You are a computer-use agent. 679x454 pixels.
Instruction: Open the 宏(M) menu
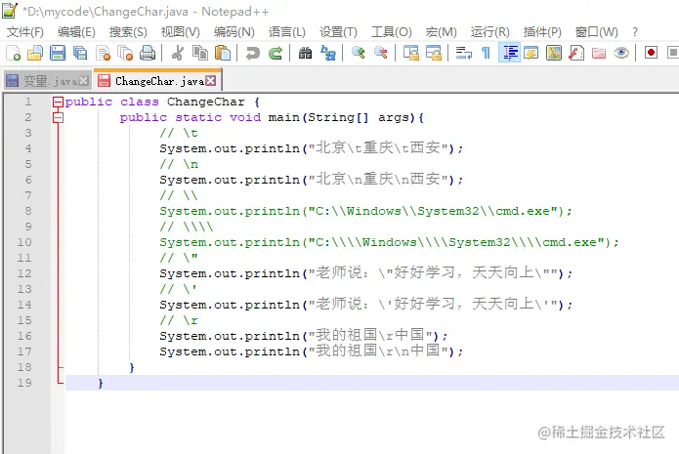(441, 31)
